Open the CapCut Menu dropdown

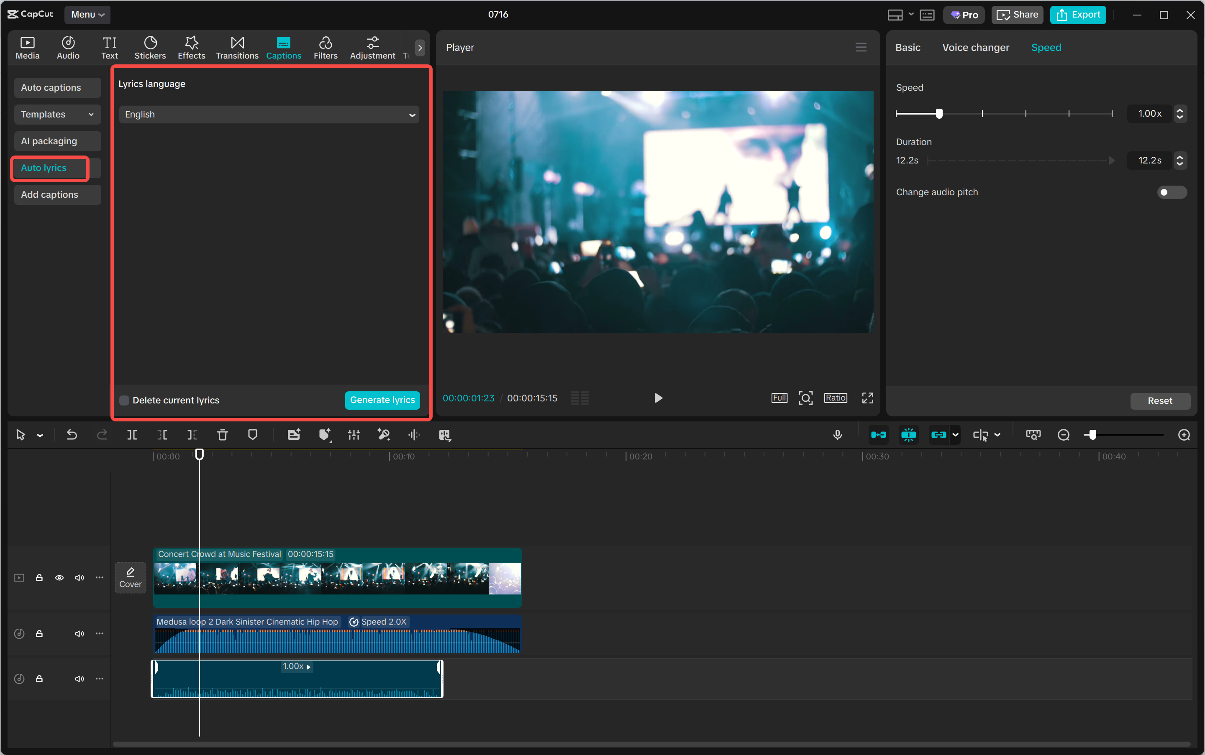(87, 15)
